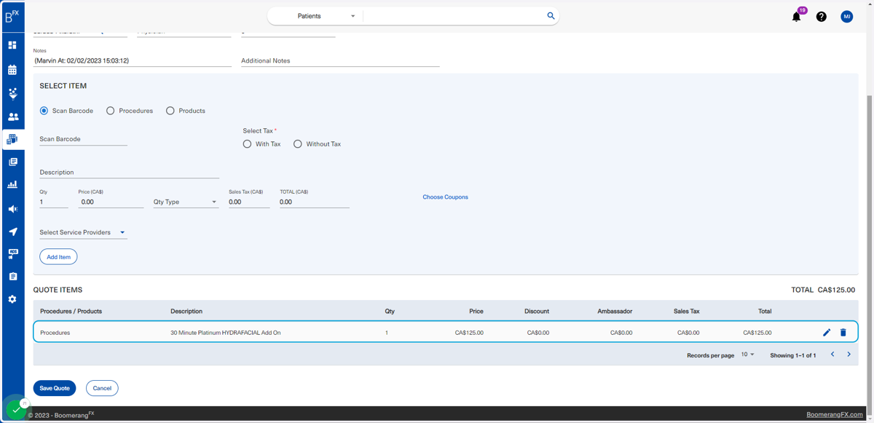Image resolution: width=874 pixels, height=423 pixels.
Task: Open the inventory list icon in the sidebar
Action: [12, 162]
